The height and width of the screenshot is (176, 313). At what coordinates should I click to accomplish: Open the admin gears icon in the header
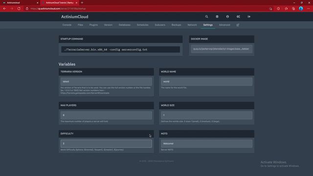(x=238, y=17)
